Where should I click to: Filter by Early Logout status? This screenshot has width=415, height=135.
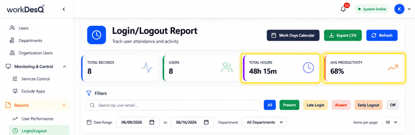pyautogui.click(x=368, y=105)
